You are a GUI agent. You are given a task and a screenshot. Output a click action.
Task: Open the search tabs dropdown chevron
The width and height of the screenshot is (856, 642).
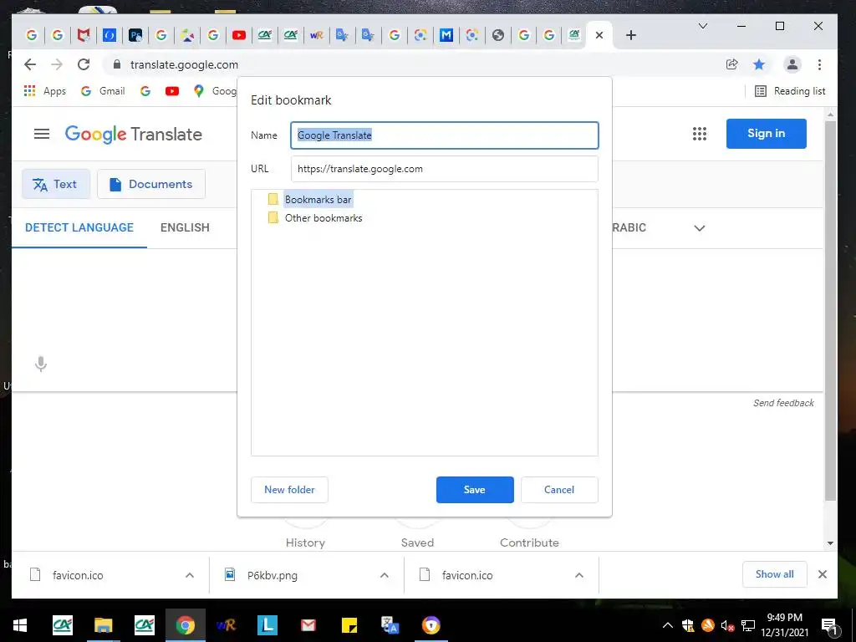click(703, 26)
